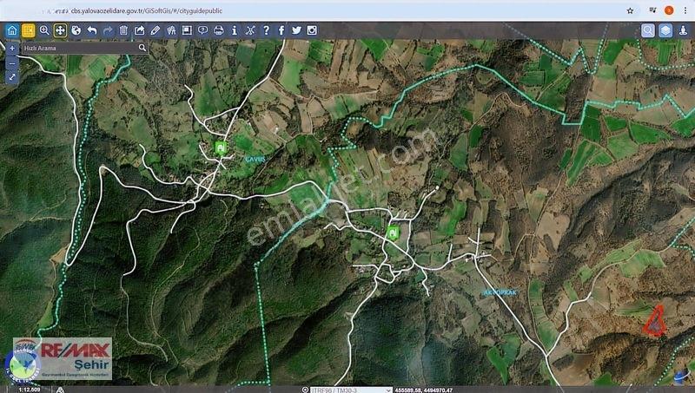The width and height of the screenshot is (695, 393).
Task: Open the location search panel icon at top right
Action: 647,30
